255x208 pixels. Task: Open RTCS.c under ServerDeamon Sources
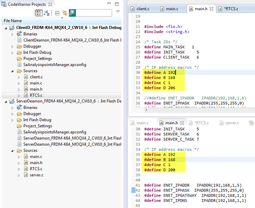[x=36, y=169]
